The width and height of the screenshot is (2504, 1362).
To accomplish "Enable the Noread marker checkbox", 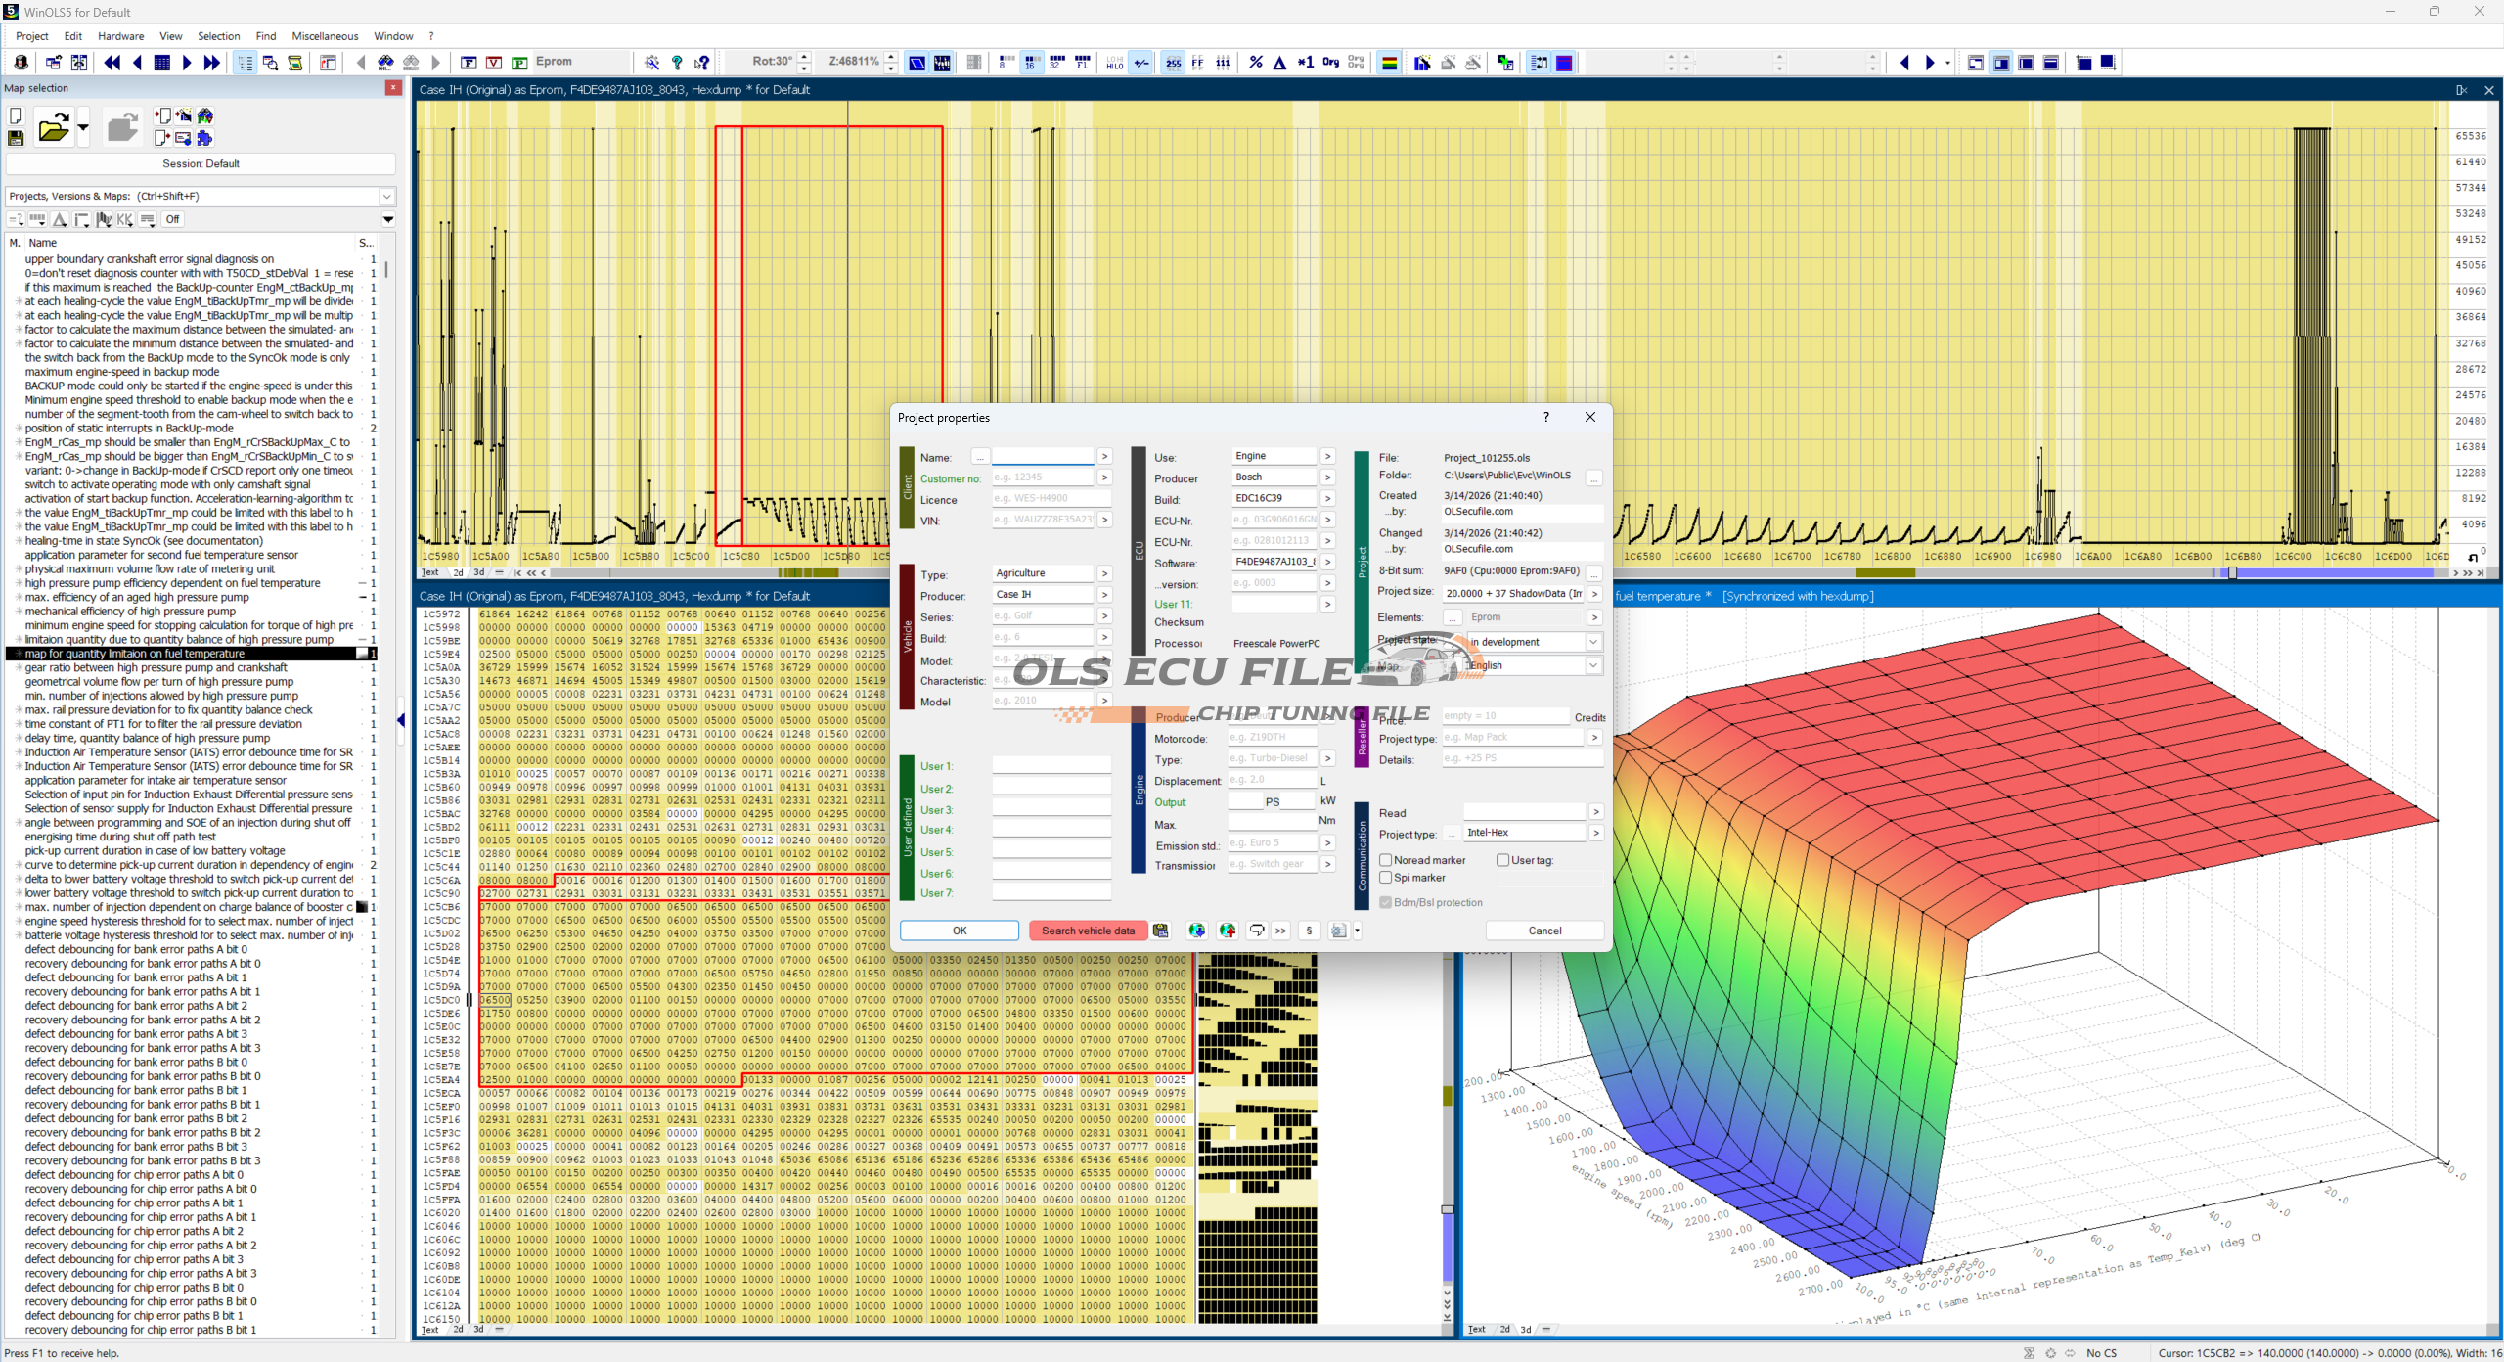I will click(x=1386, y=860).
